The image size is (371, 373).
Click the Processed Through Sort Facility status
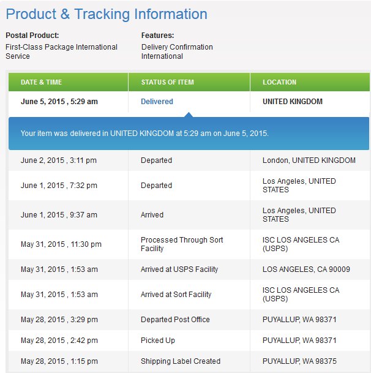pyautogui.click(x=182, y=244)
